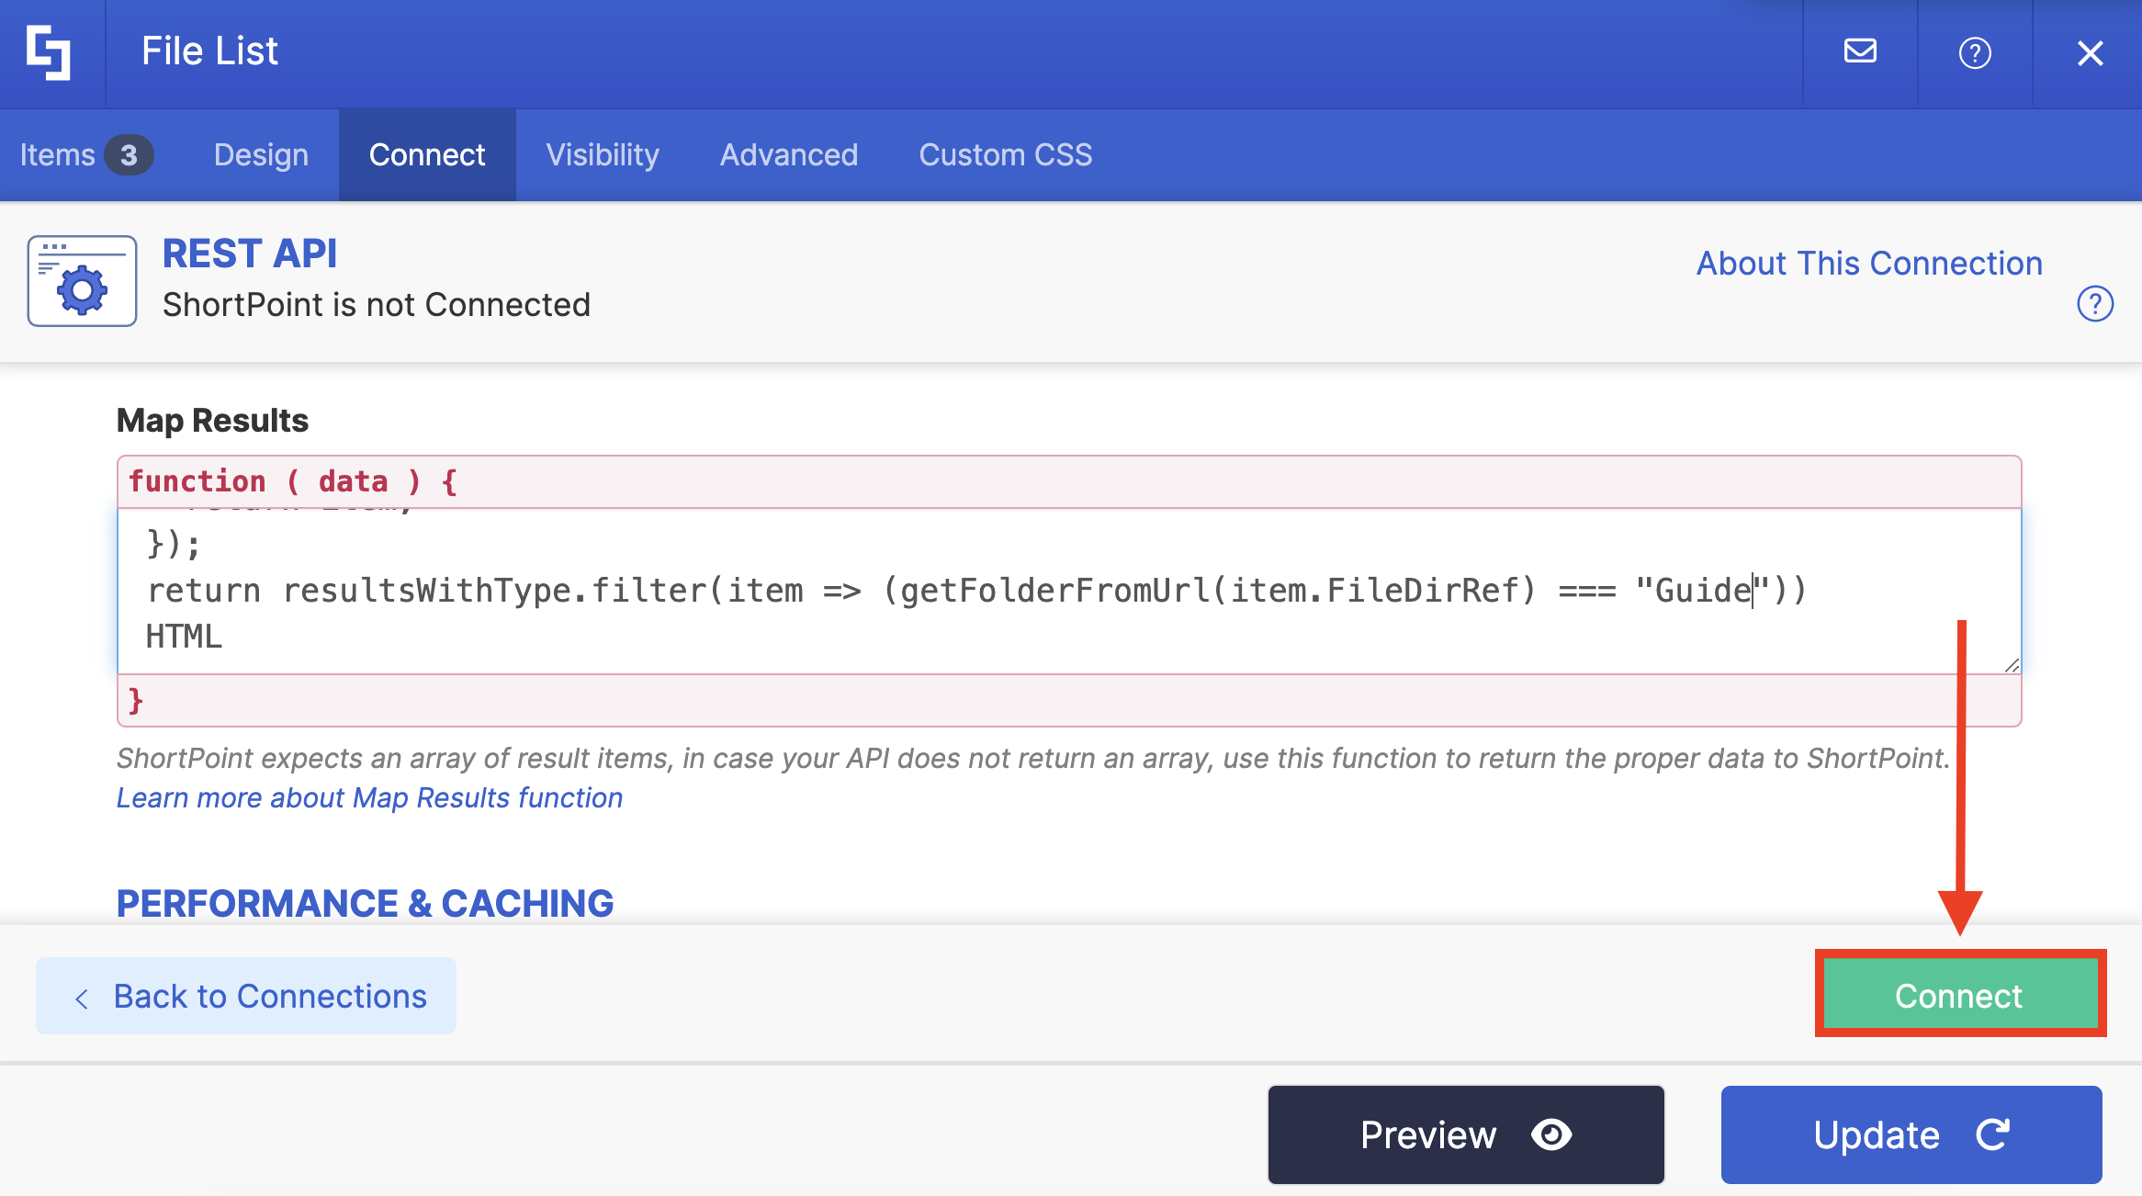This screenshot has width=2142, height=1196.
Task: Follow Learn more about Map Results function link
Action: coord(369,797)
